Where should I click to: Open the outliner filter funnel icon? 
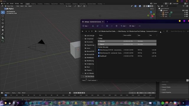coord(183,6)
